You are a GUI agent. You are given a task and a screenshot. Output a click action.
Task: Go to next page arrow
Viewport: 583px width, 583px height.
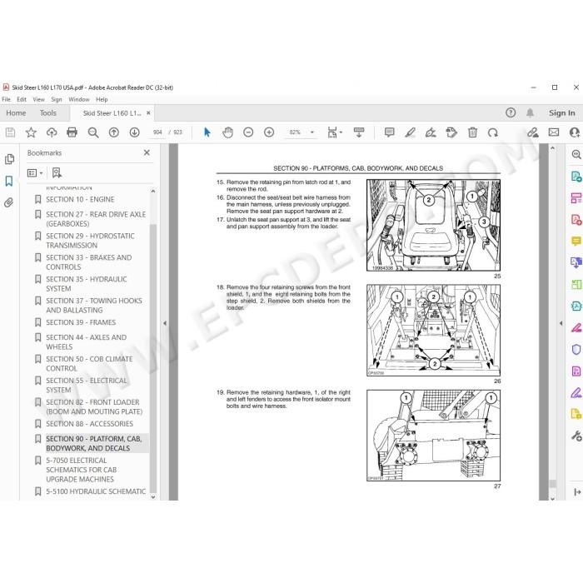click(x=135, y=132)
